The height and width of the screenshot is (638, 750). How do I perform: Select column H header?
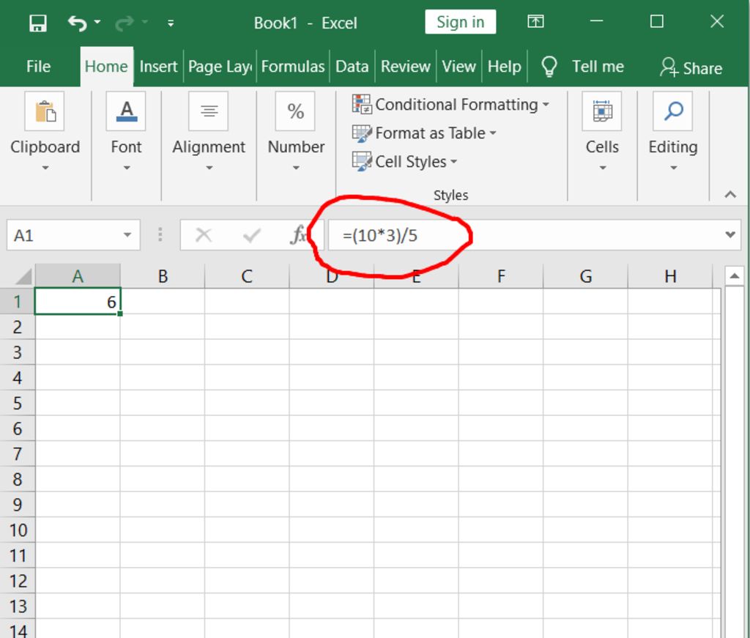[x=670, y=276]
